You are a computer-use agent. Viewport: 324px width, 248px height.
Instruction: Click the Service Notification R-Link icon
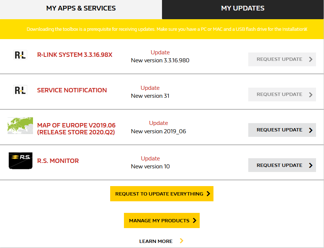click(20, 90)
